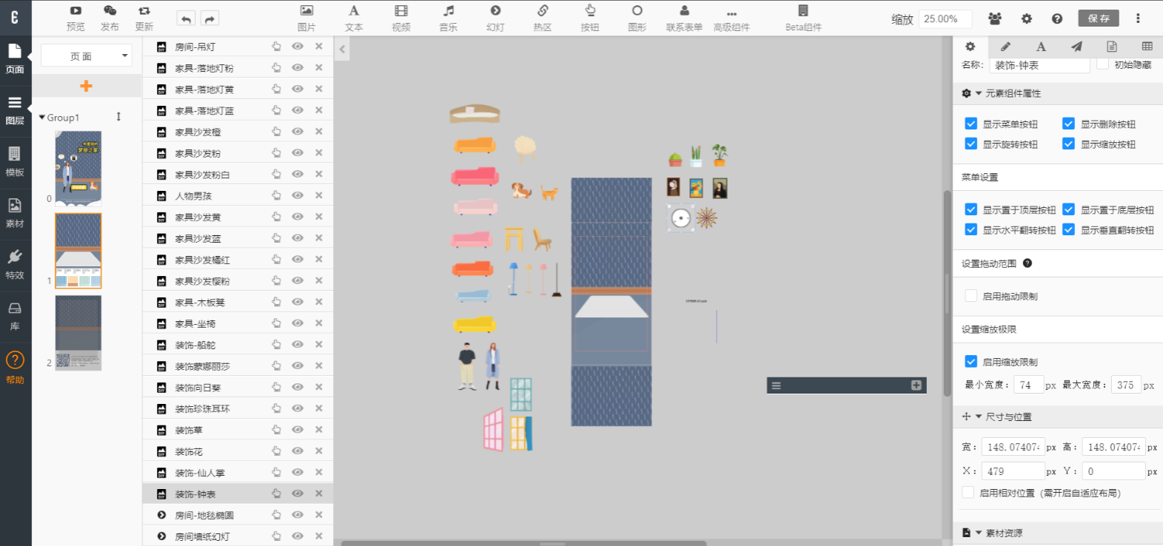Click the redo arrow button

pyautogui.click(x=210, y=19)
